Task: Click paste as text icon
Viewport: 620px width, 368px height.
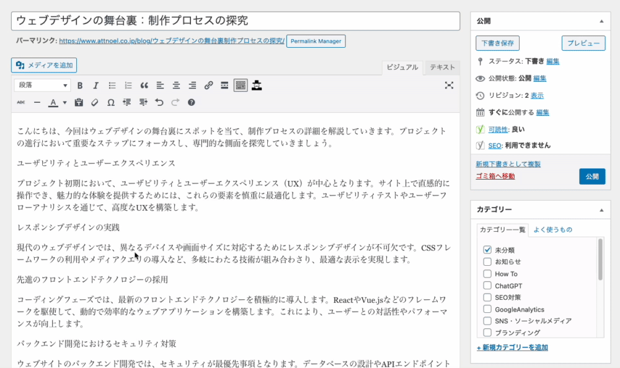Action: 79,102
